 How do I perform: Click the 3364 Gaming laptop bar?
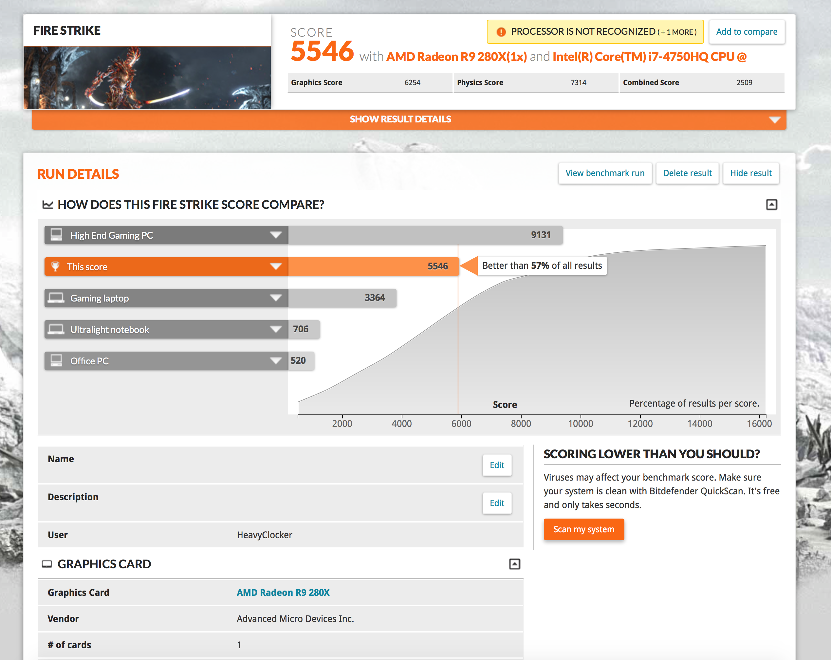tap(342, 298)
